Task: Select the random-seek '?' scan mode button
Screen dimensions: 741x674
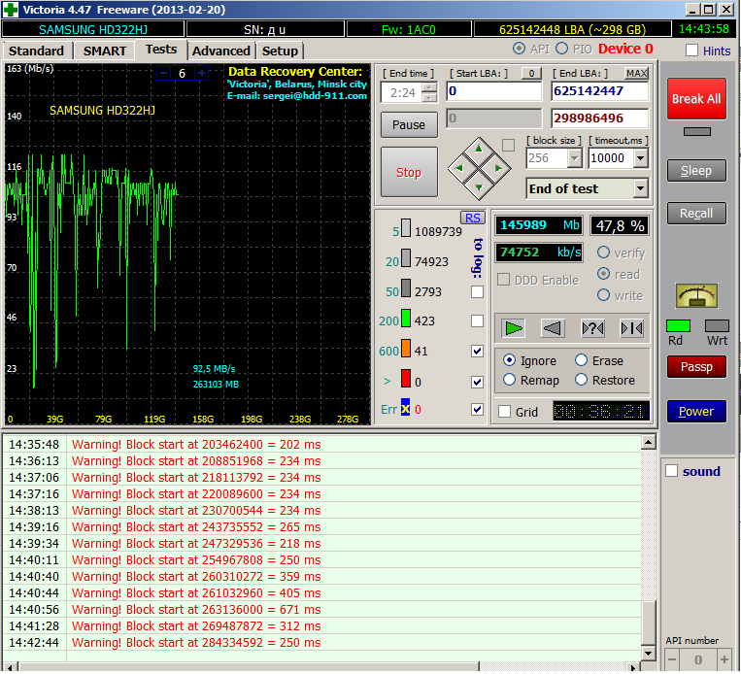Action: [x=592, y=328]
